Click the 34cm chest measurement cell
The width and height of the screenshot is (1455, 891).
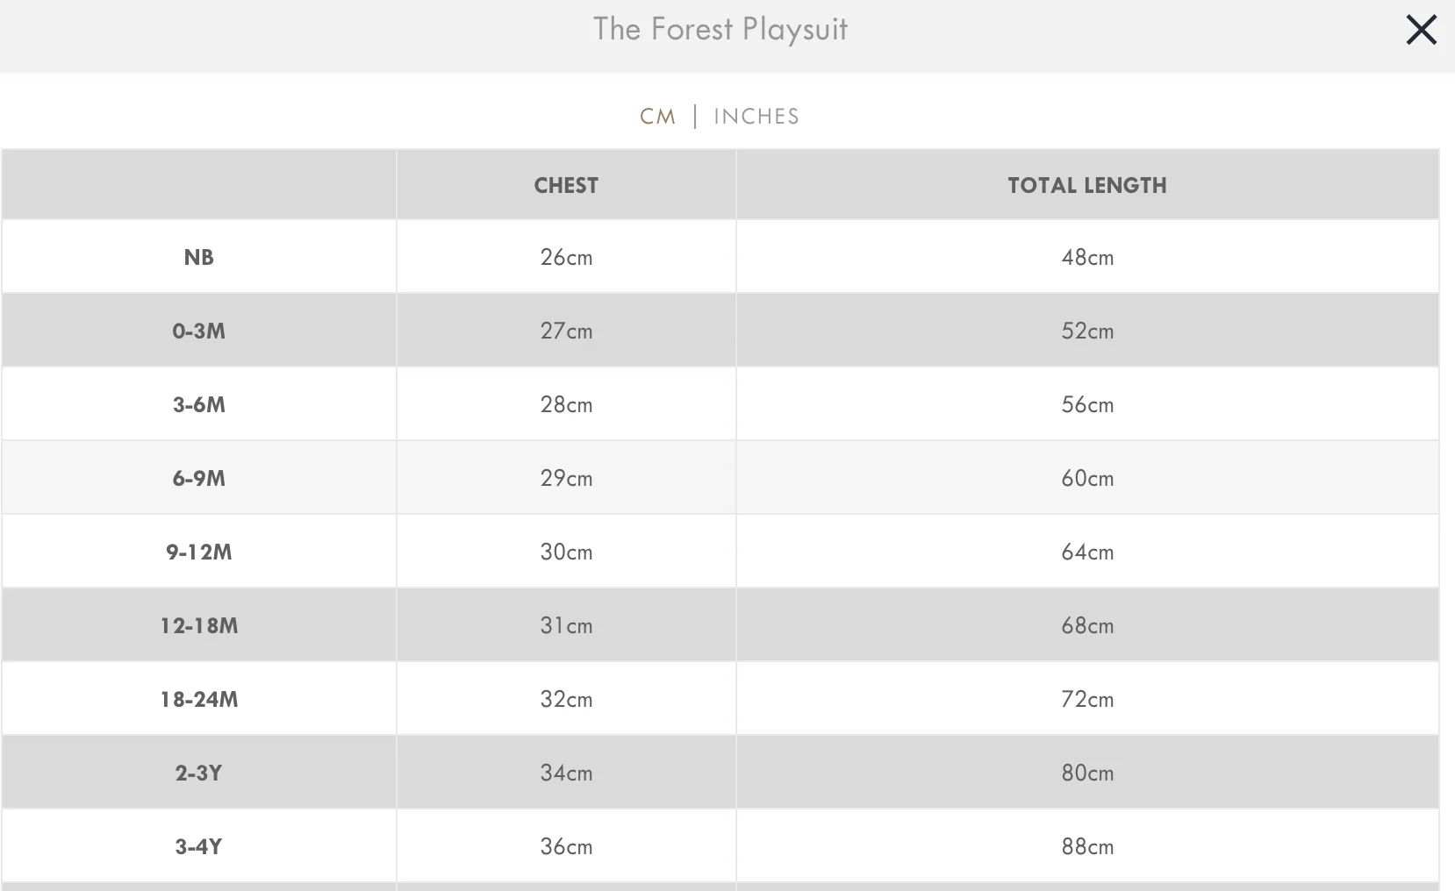click(x=566, y=773)
